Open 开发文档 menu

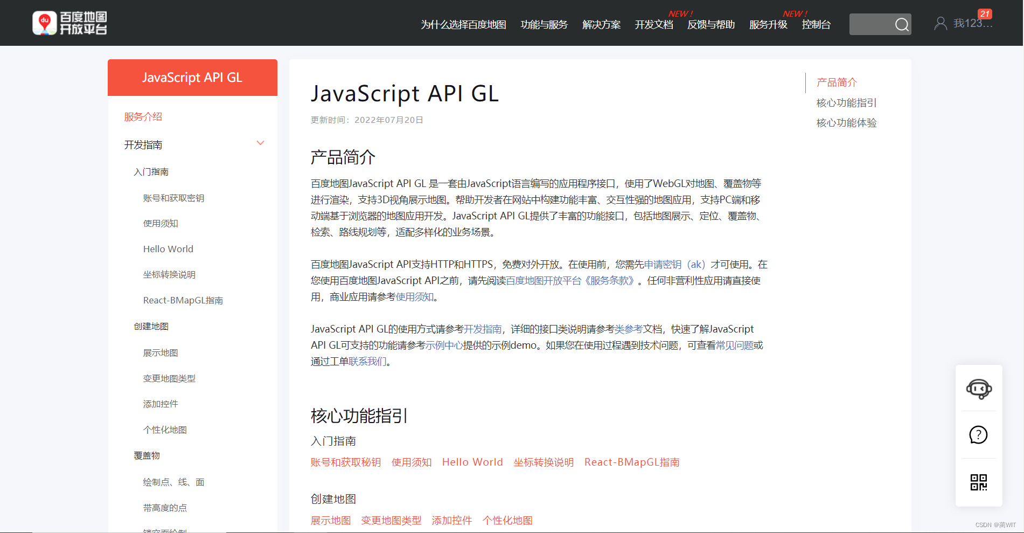(x=654, y=25)
